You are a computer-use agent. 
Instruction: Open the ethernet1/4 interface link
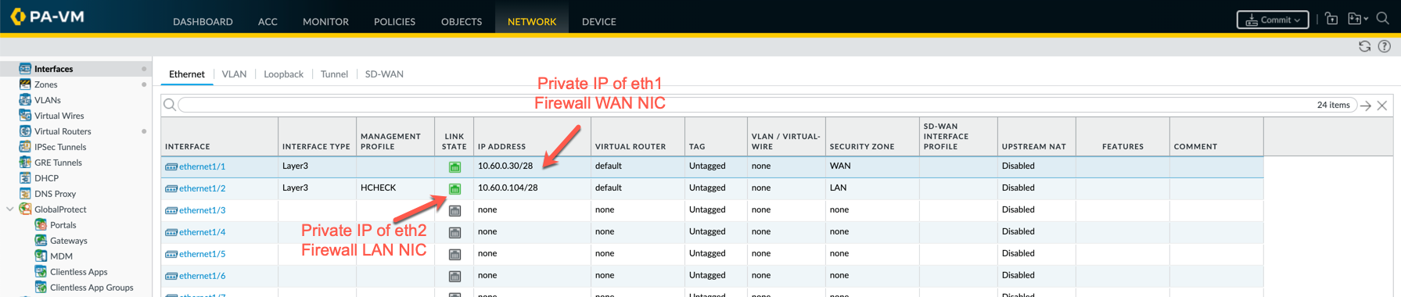pyautogui.click(x=202, y=232)
